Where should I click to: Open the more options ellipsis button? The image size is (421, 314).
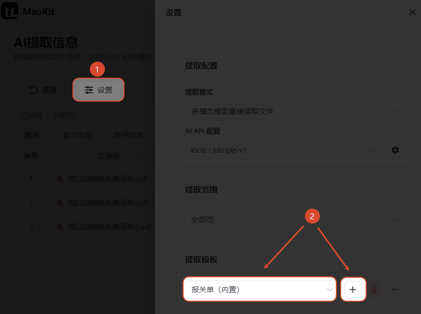[x=395, y=290]
